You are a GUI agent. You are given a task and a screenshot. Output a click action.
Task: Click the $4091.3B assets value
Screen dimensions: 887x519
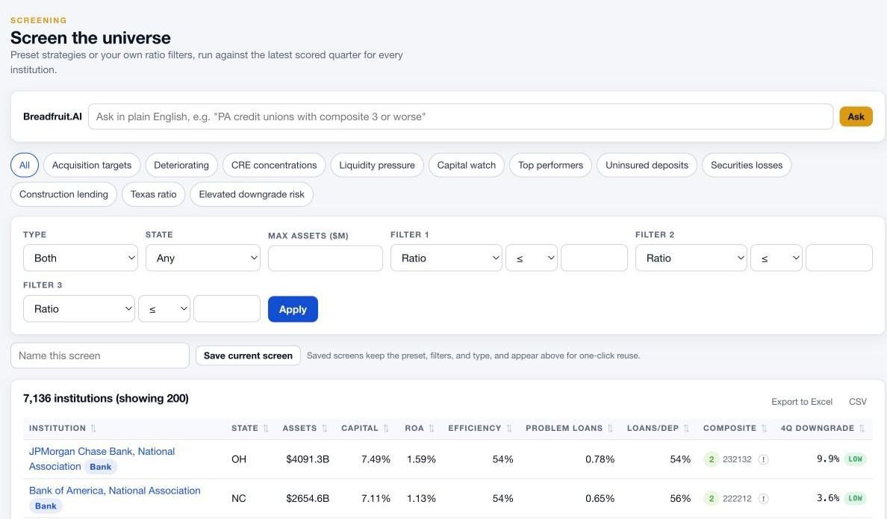(307, 459)
